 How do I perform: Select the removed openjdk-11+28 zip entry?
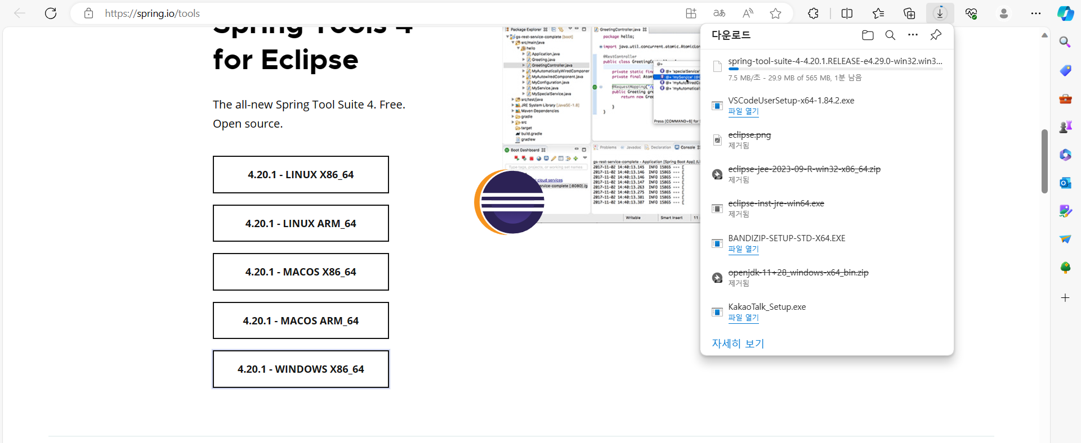(x=827, y=278)
